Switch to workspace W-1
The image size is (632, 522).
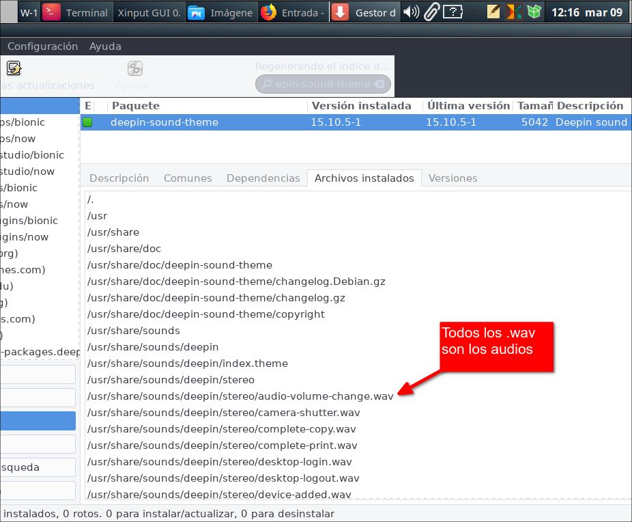[29, 12]
